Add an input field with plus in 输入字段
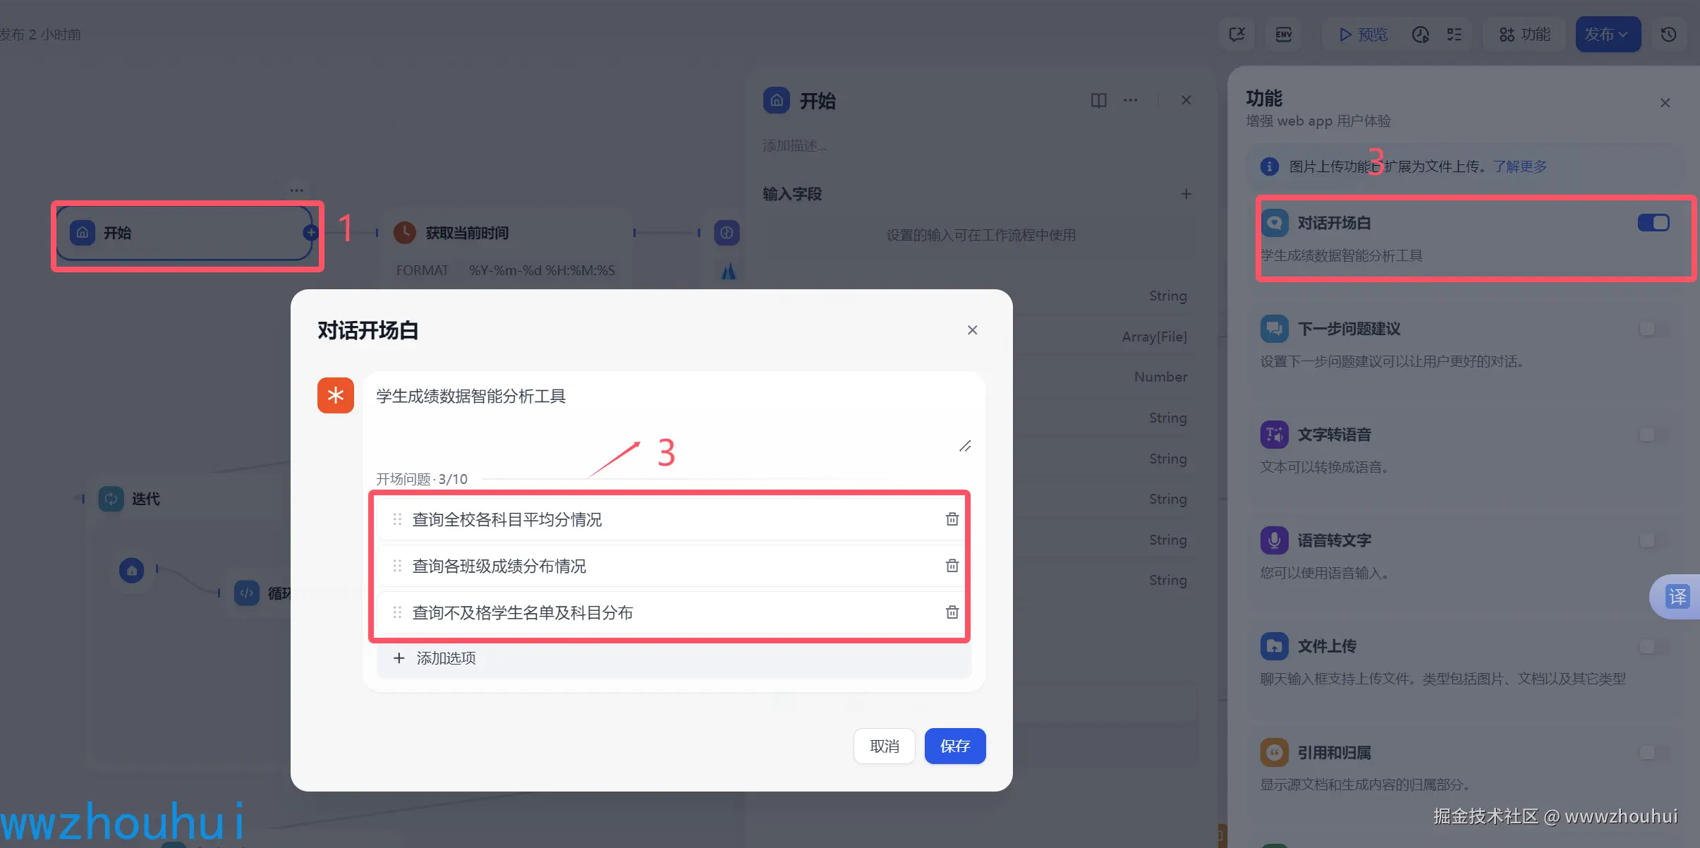1700x848 pixels. 1186,194
